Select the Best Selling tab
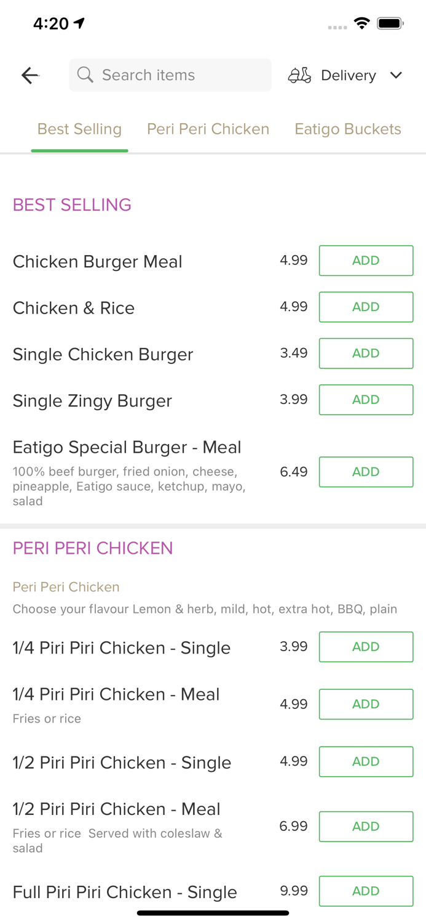426x924 pixels. tap(79, 129)
